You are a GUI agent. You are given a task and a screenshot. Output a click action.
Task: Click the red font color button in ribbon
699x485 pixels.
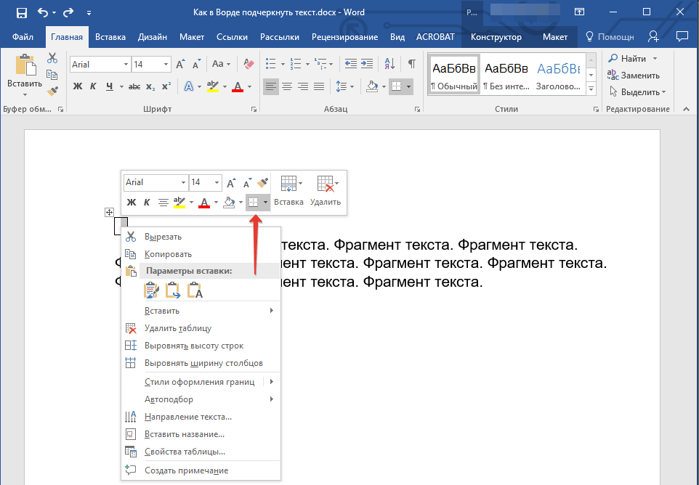tap(237, 87)
